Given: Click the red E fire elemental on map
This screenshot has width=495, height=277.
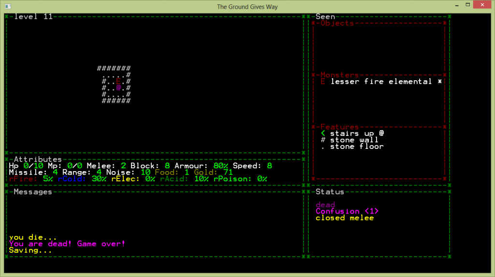Looking at the screenshot, I should pyautogui.click(x=118, y=81).
